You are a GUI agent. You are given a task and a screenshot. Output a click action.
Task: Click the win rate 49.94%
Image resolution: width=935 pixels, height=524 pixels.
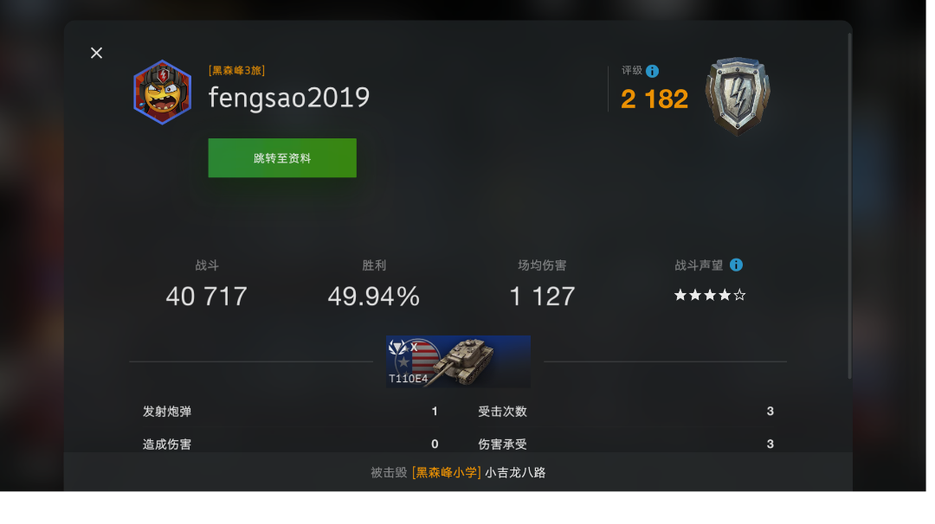(x=374, y=296)
